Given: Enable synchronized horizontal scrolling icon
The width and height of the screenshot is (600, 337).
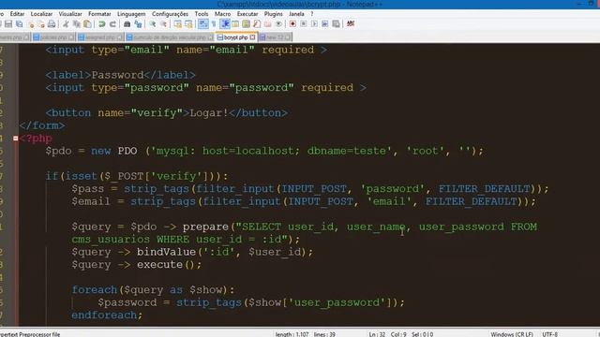Looking at the screenshot, I should (x=188, y=23).
